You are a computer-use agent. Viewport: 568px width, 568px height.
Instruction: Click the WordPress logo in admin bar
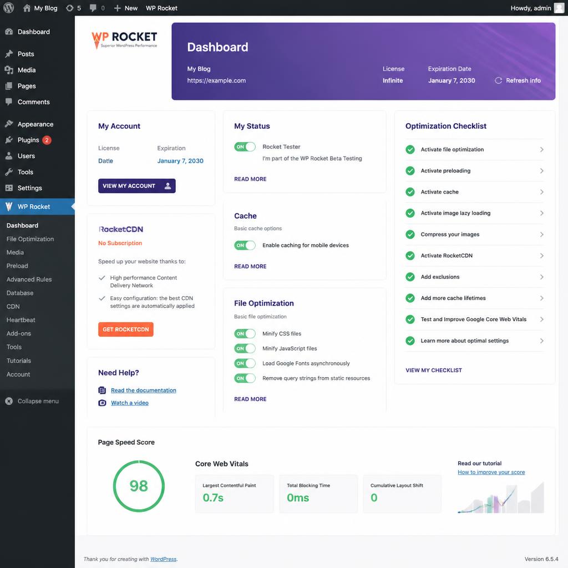point(8,8)
